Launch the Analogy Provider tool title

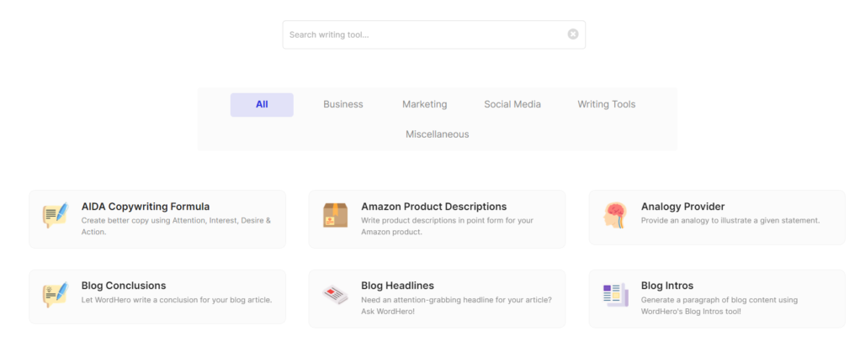[682, 206]
